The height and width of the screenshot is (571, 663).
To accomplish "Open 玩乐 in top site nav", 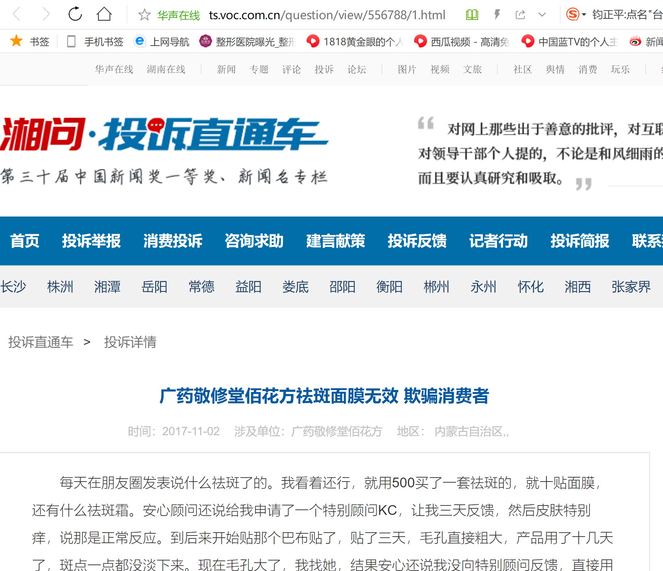I will click(x=620, y=69).
